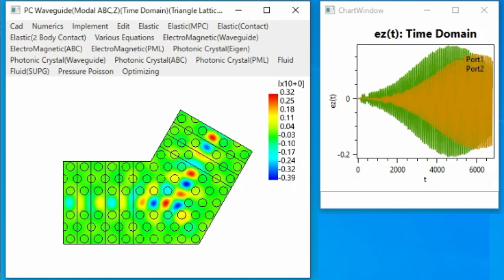Click the 0.32 maximum legend value
The image size is (504, 280).
pyautogui.click(x=287, y=92)
